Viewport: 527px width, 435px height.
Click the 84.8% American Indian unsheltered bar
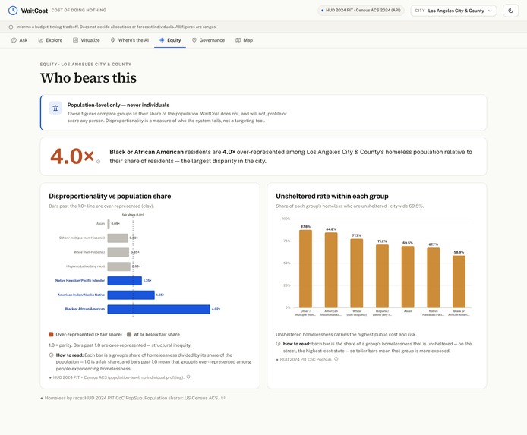331,270
